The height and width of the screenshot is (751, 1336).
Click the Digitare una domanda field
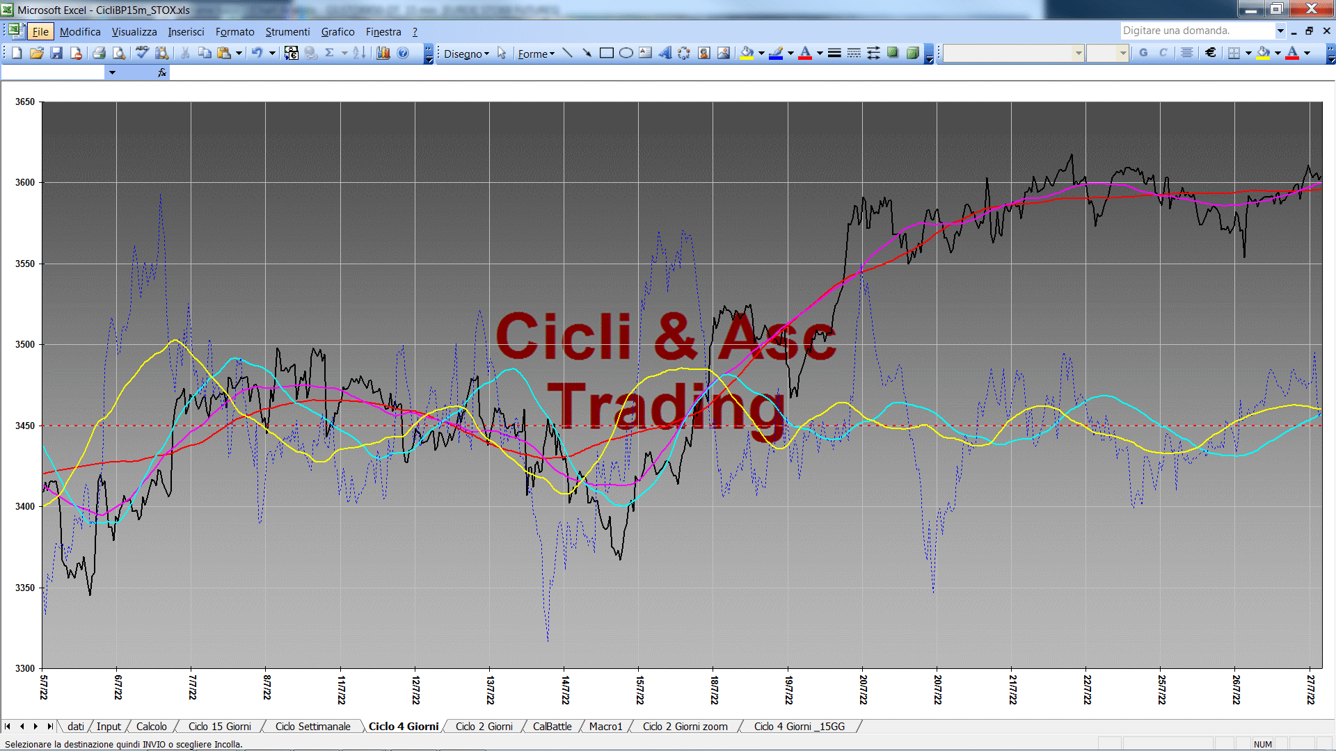coord(1197,31)
